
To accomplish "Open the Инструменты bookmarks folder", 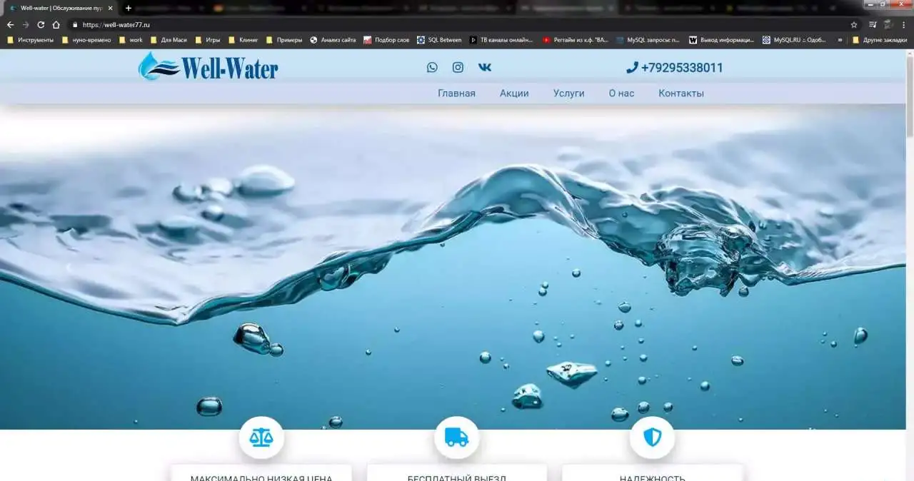I will pyautogui.click(x=31, y=40).
